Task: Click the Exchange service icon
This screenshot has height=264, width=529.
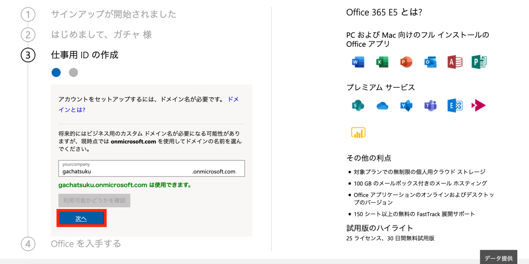Action: click(454, 105)
